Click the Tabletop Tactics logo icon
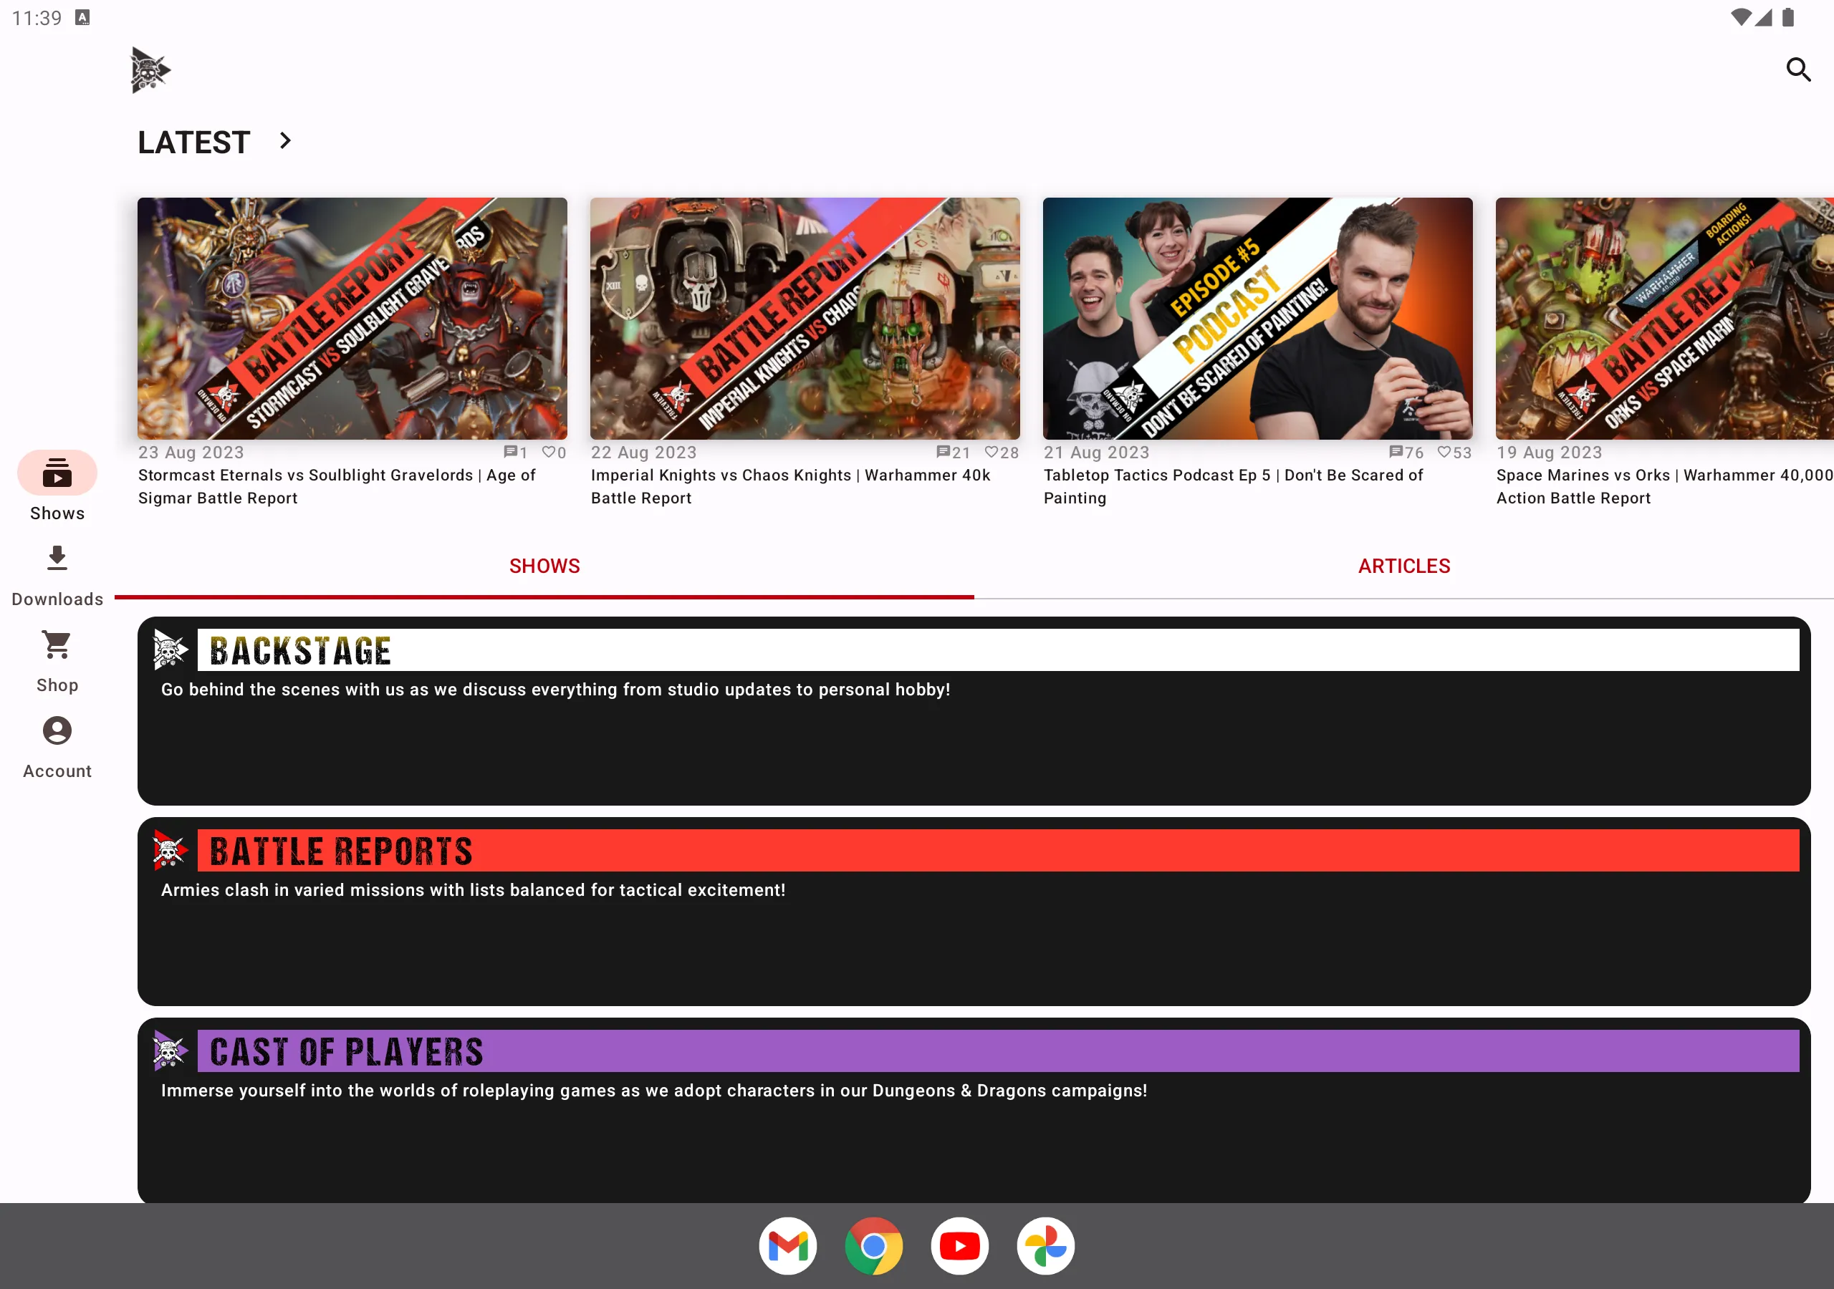Image resolution: width=1834 pixels, height=1289 pixels. tap(149, 68)
